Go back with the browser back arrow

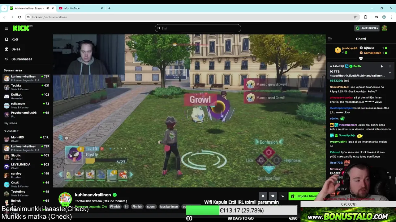pyautogui.click(x=4, y=17)
